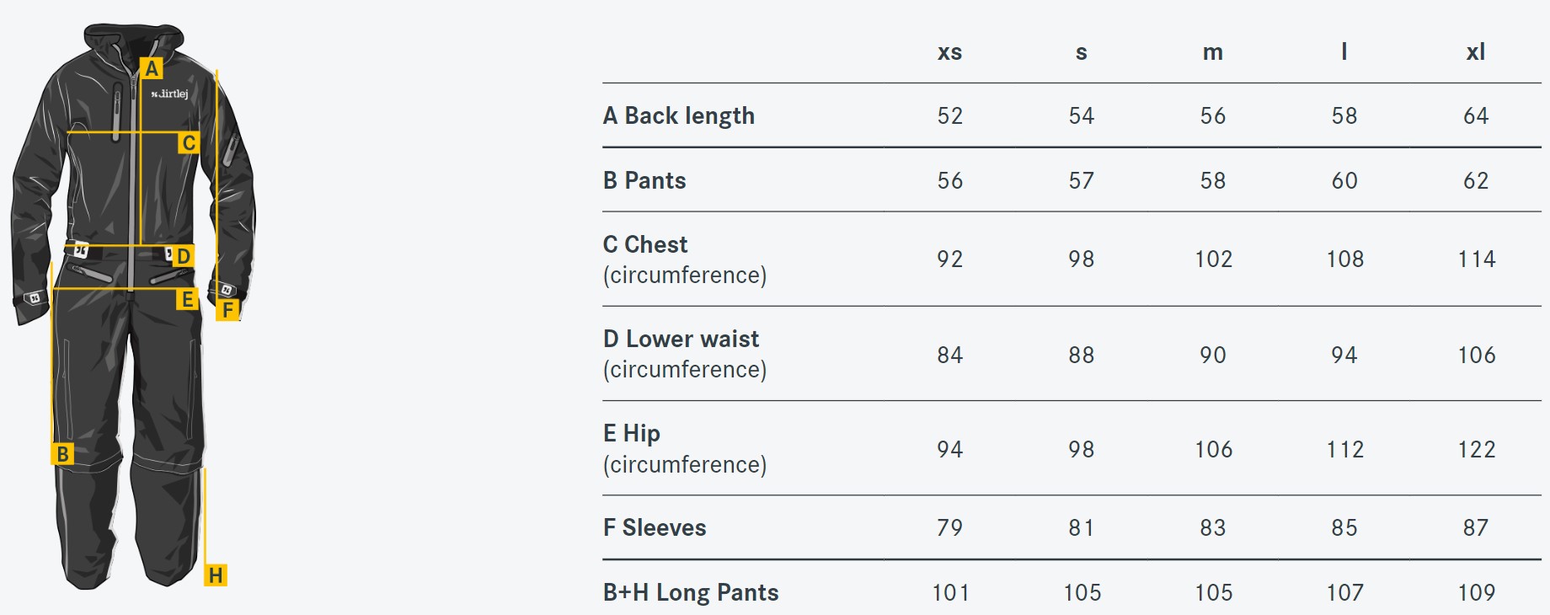Click the yellow D waist marker

click(x=184, y=256)
